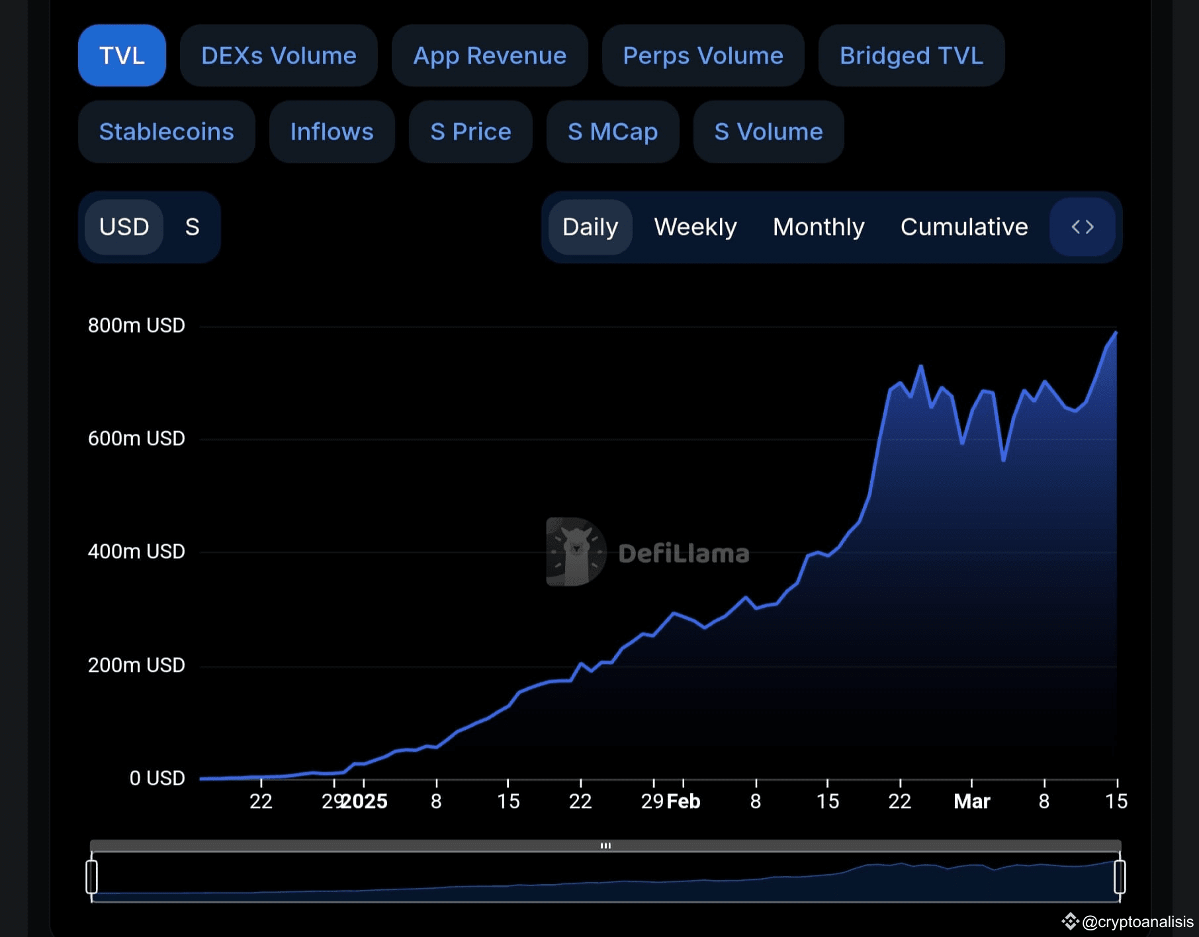Choose the Cumulative view option
The image size is (1199, 937).
coord(964,227)
